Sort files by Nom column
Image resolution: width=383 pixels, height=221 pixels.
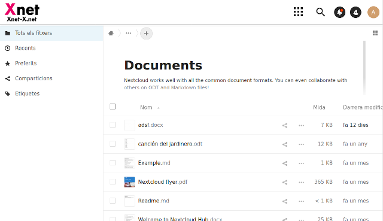click(146, 107)
